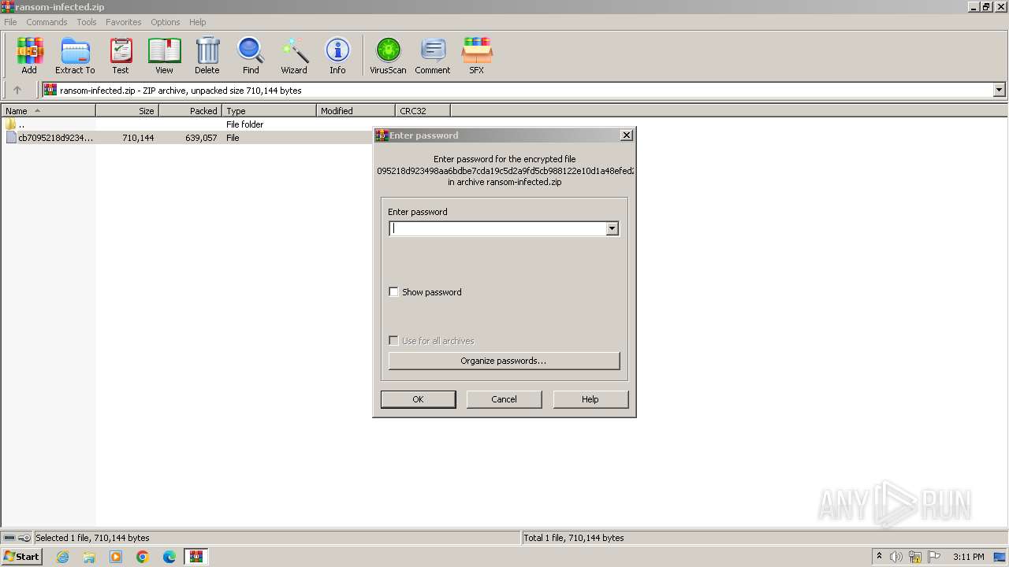Image resolution: width=1009 pixels, height=567 pixels.
Task: Expand the address bar path dropdown
Action: pos(999,90)
